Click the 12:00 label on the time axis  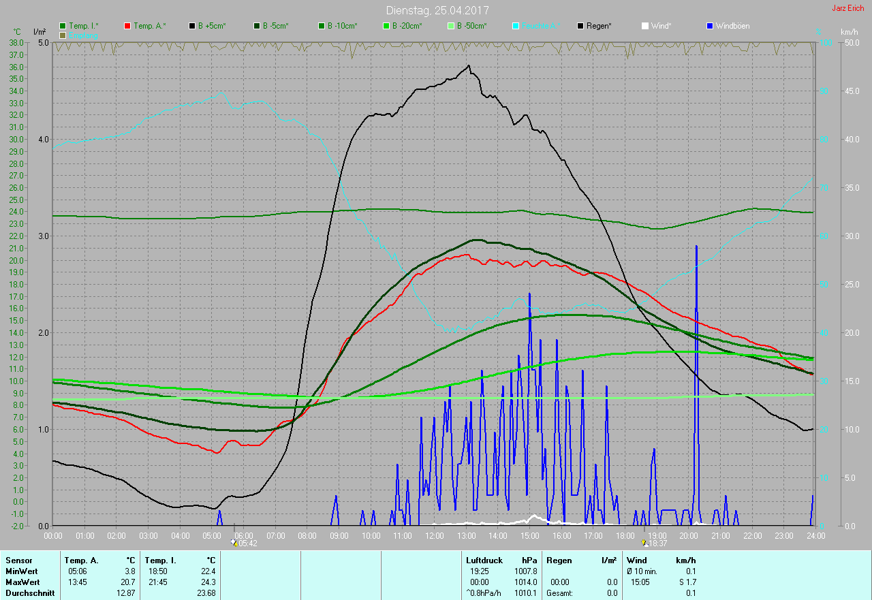pyautogui.click(x=435, y=536)
